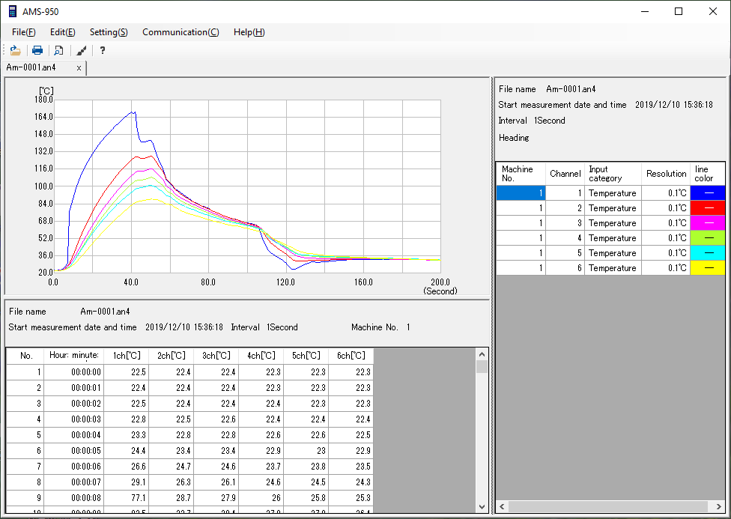Click the open file toolbar icon
Image resolution: width=731 pixels, height=519 pixels.
point(15,50)
